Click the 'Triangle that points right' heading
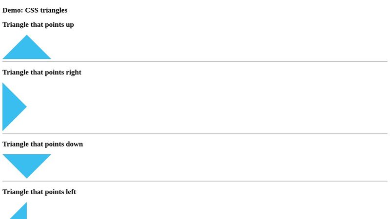 click(x=42, y=73)
